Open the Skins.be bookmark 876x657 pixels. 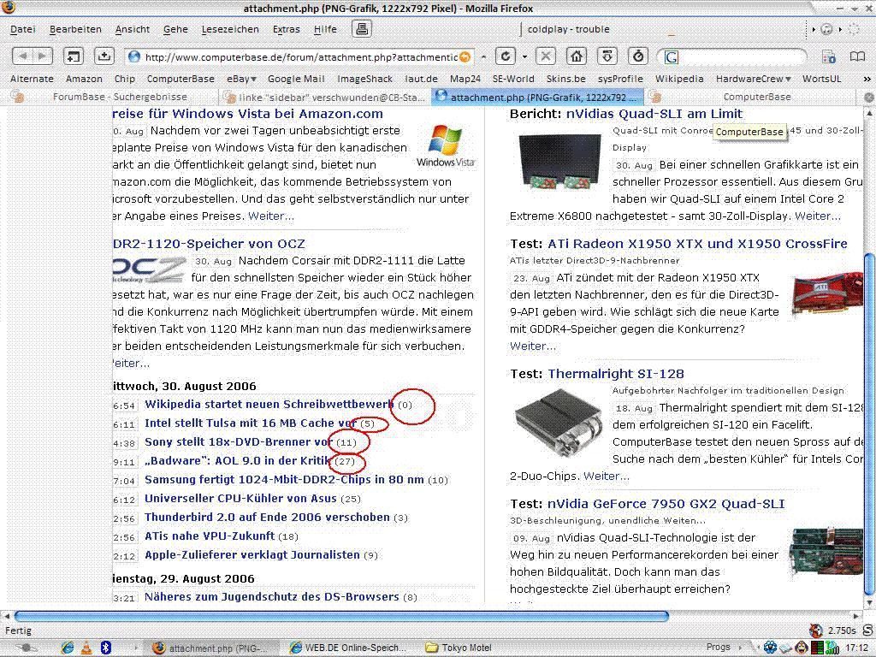(565, 79)
